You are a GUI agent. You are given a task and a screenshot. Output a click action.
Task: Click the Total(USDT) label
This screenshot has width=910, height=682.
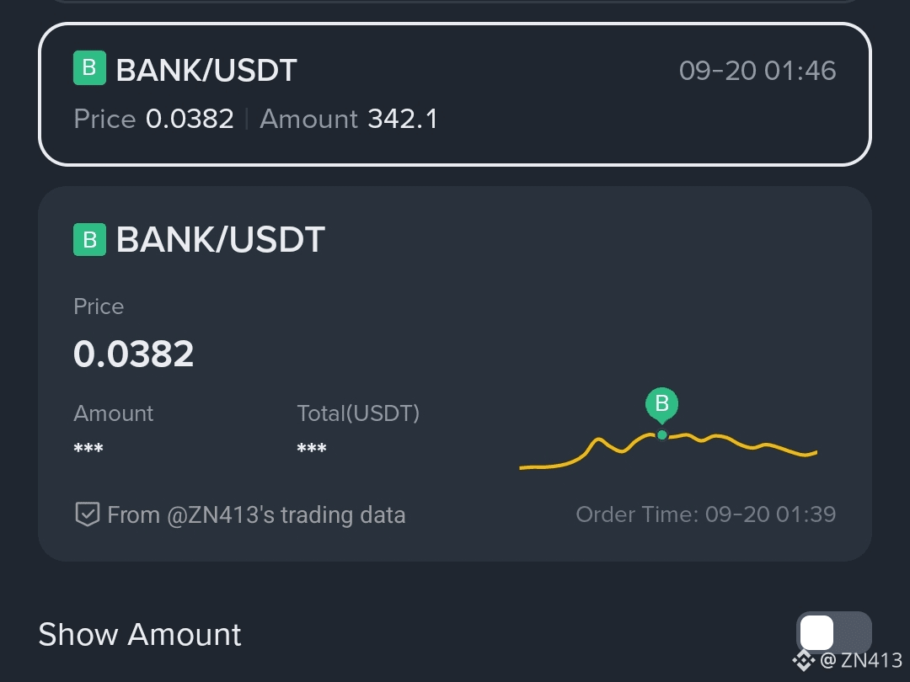click(358, 413)
